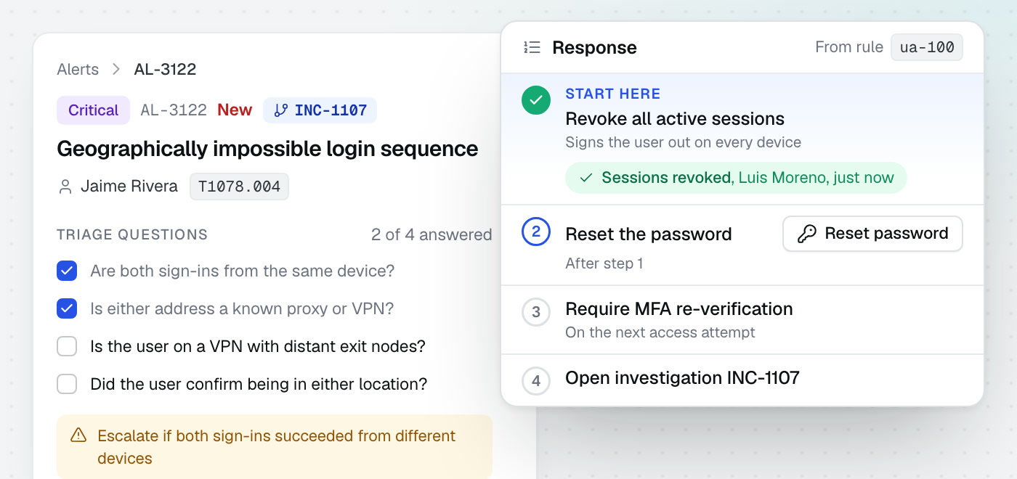Click the "Revoke all active sessions" step title
This screenshot has width=1017, height=479.
point(675,119)
